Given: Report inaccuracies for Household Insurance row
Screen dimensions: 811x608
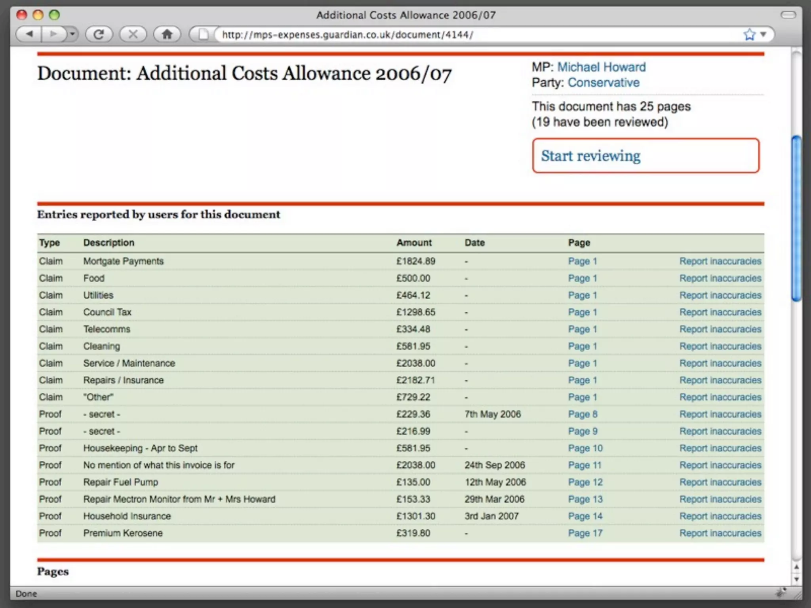Looking at the screenshot, I should coord(720,516).
